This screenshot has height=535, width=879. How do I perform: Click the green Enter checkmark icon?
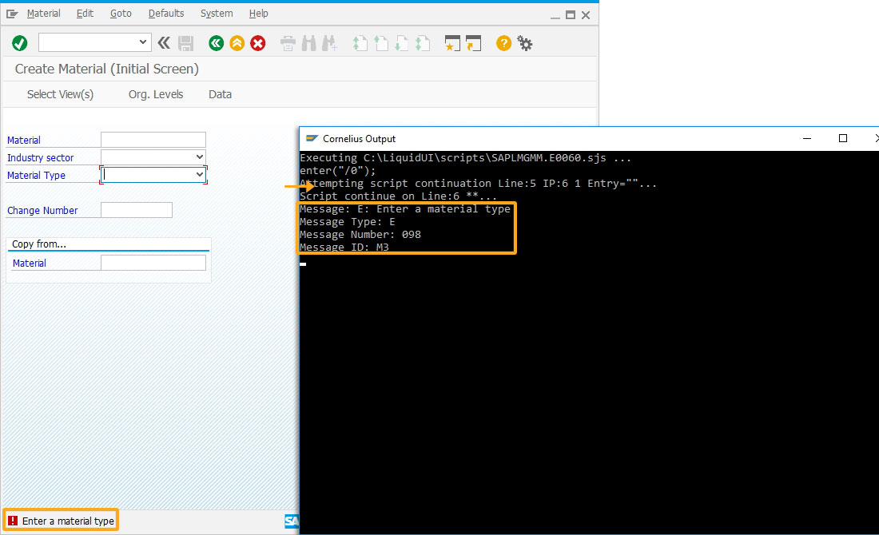point(20,43)
